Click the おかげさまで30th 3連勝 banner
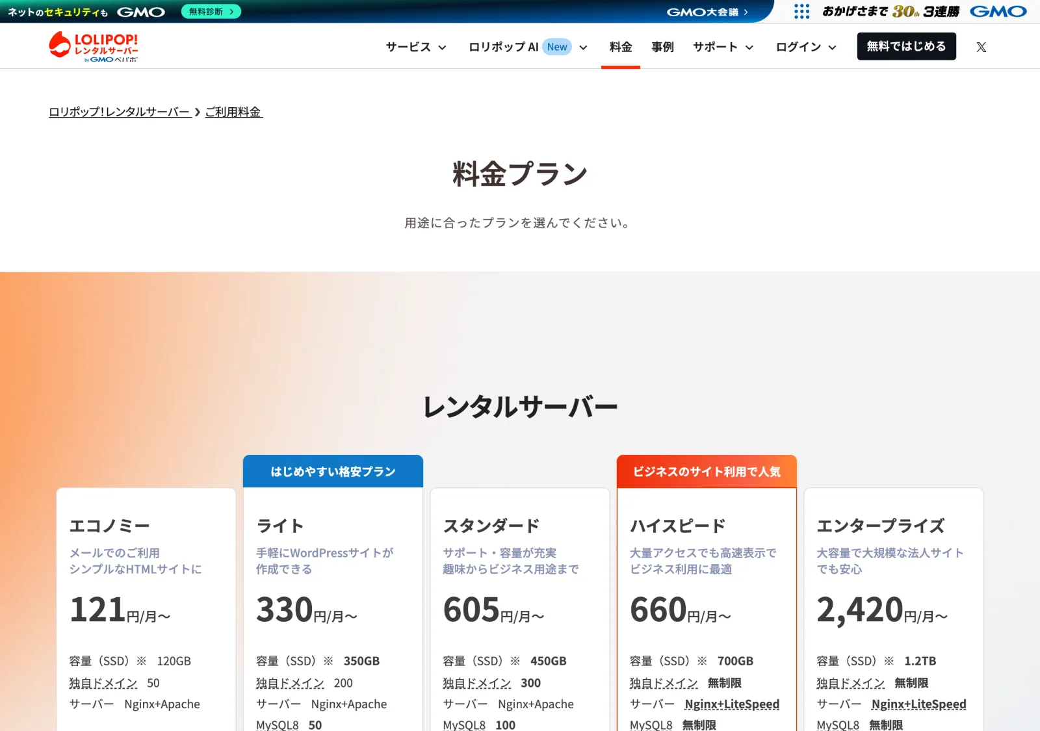This screenshot has height=731, width=1040. coord(890,12)
